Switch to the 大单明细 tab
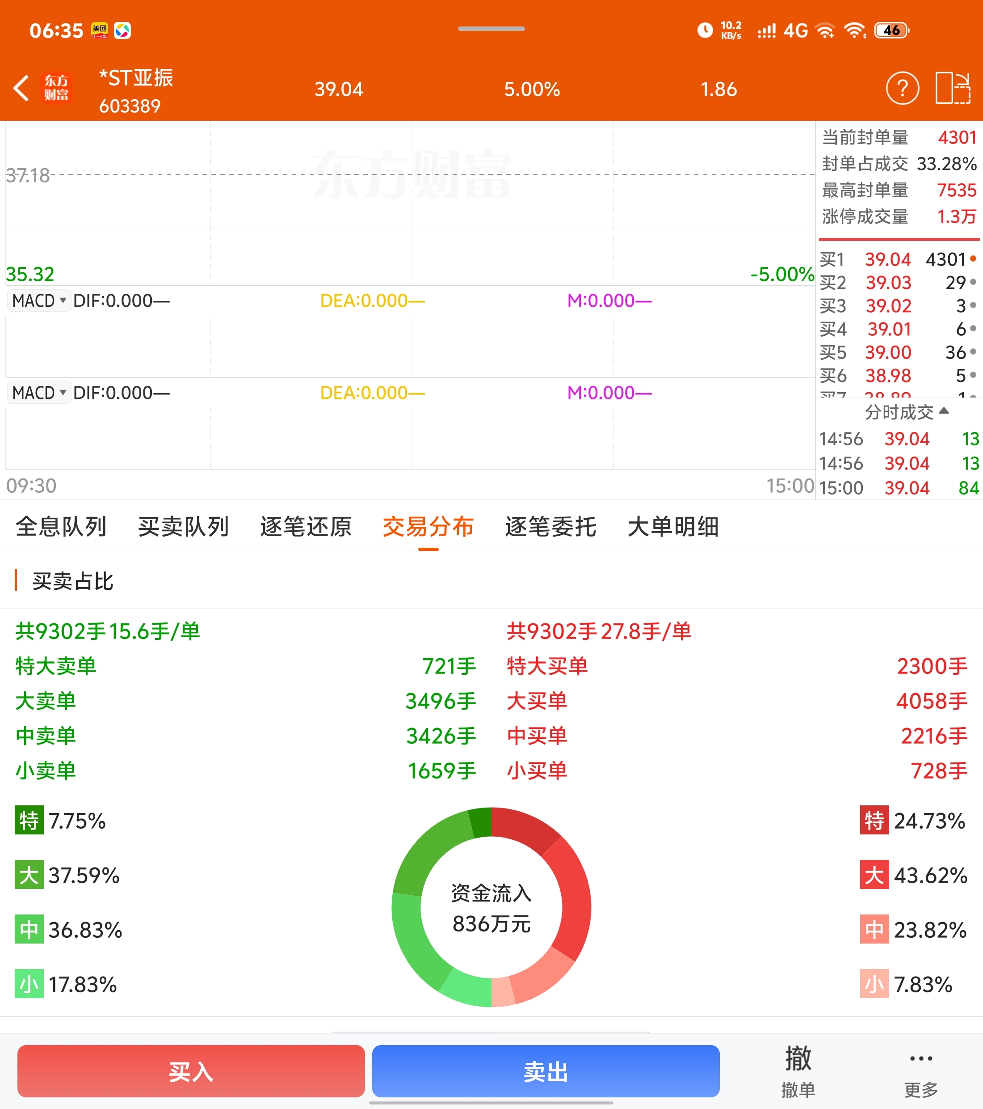Image resolution: width=983 pixels, height=1109 pixels. (673, 526)
